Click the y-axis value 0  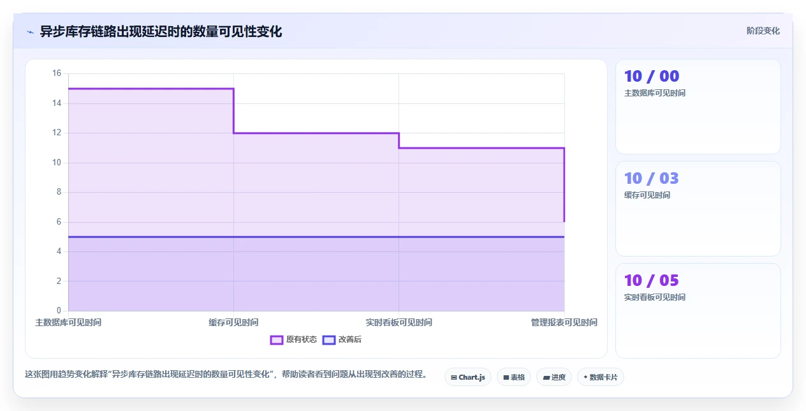click(59, 311)
